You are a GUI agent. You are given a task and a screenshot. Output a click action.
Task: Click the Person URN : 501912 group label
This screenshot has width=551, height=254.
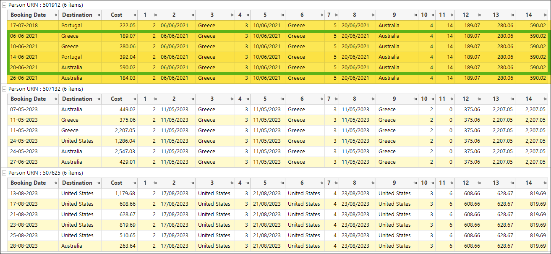click(46, 5)
